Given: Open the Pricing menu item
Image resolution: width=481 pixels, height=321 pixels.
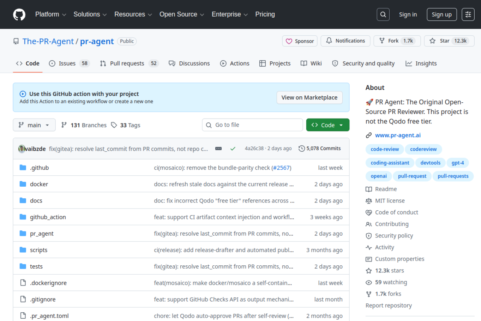Looking at the screenshot, I should click(x=265, y=14).
